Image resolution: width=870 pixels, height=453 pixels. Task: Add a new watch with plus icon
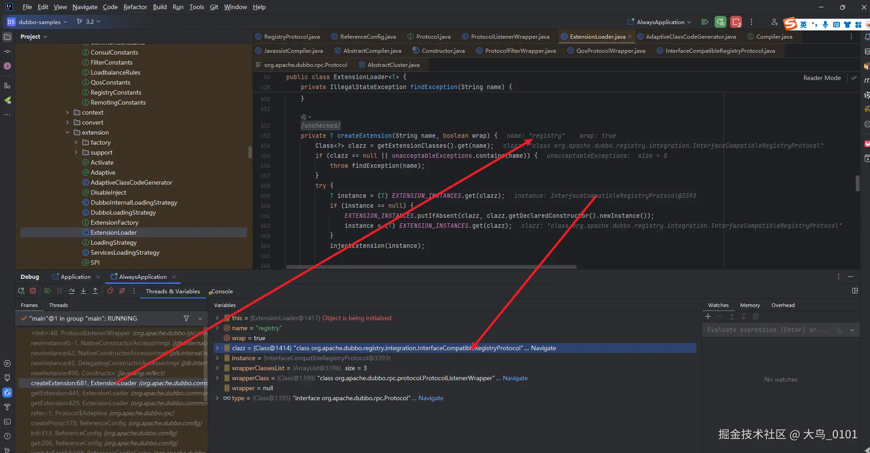point(708,317)
